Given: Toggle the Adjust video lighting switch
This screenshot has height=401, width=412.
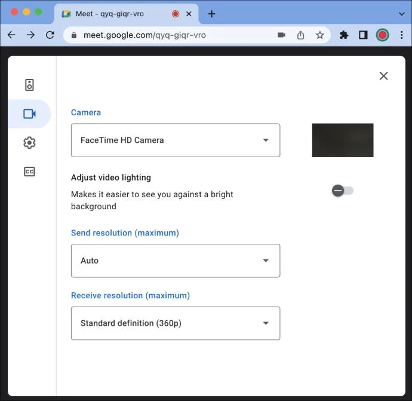Looking at the screenshot, I should [x=342, y=191].
